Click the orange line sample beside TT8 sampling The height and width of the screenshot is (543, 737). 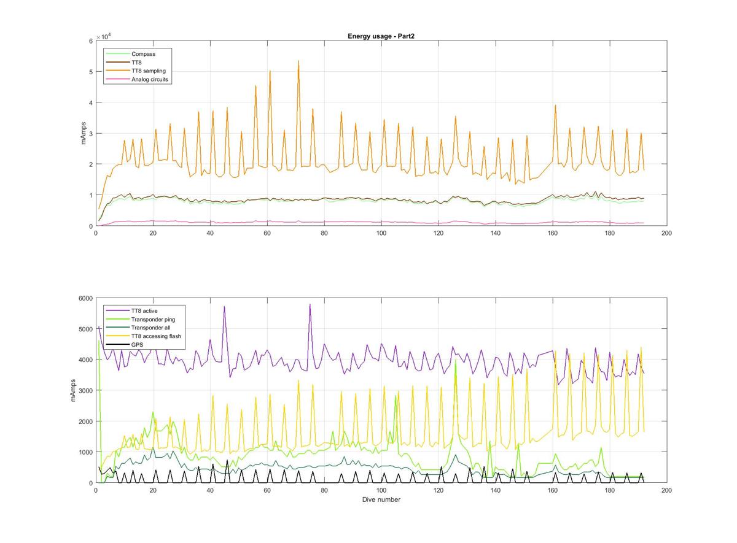[x=117, y=71]
